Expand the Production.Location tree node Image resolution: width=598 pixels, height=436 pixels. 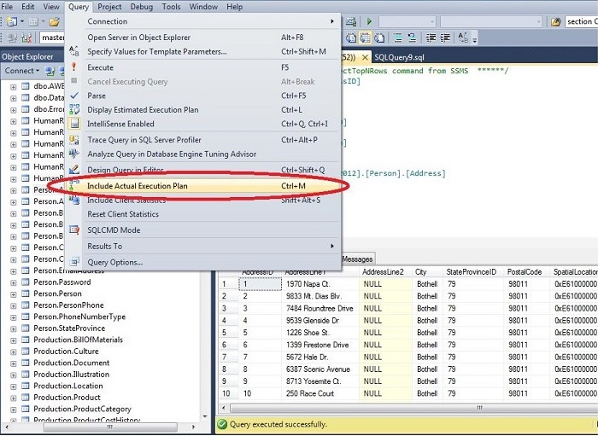(14, 387)
